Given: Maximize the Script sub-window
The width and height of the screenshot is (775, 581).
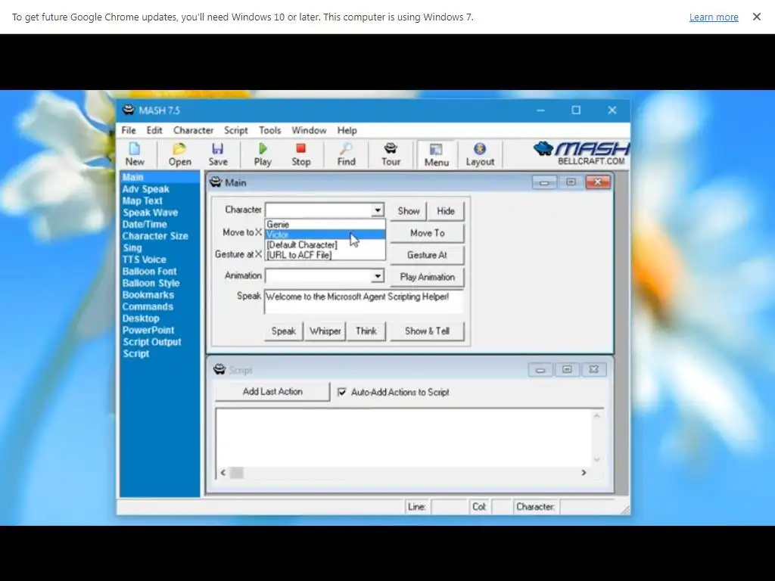Looking at the screenshot, I should click(567, 369).
